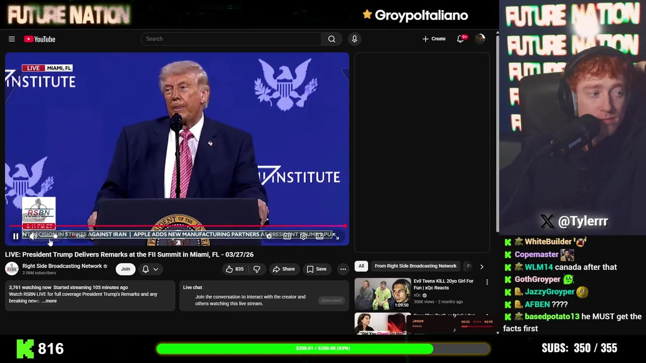
Task: Toggle closed captions in player
Action: [287, 236]
